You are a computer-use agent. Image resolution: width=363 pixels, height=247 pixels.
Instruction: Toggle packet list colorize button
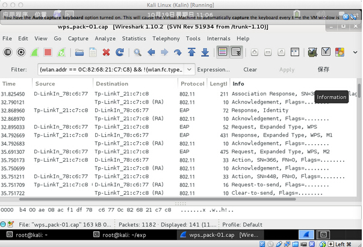tap(223, 52)
